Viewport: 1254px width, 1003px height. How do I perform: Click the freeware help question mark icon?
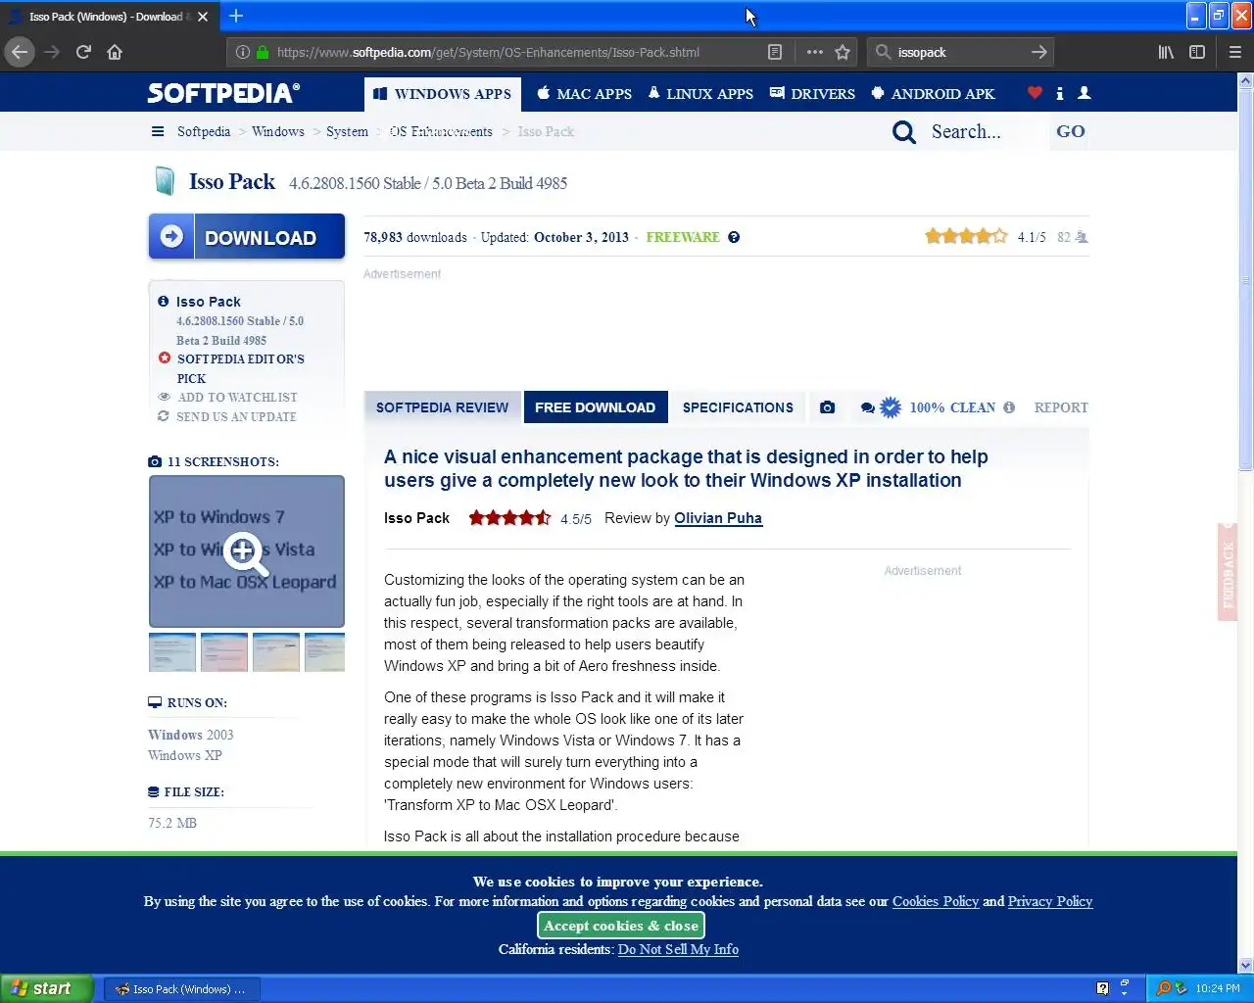pos(734,237)
